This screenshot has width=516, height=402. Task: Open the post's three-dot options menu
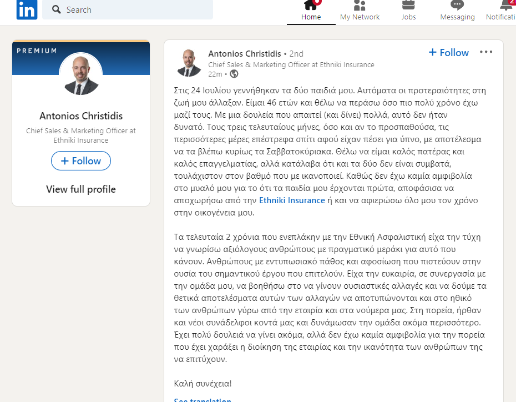[x=486, y=52]
